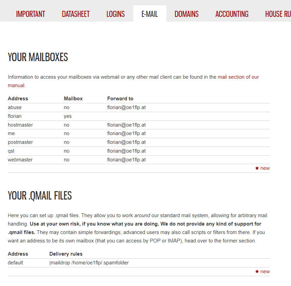The height and width of the screenshot is (286, 291).
Task: Add a new mailbox via the new link
Action: [265, 168]
